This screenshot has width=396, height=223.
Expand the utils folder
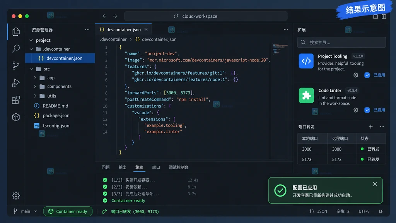(x=35, y=96)
